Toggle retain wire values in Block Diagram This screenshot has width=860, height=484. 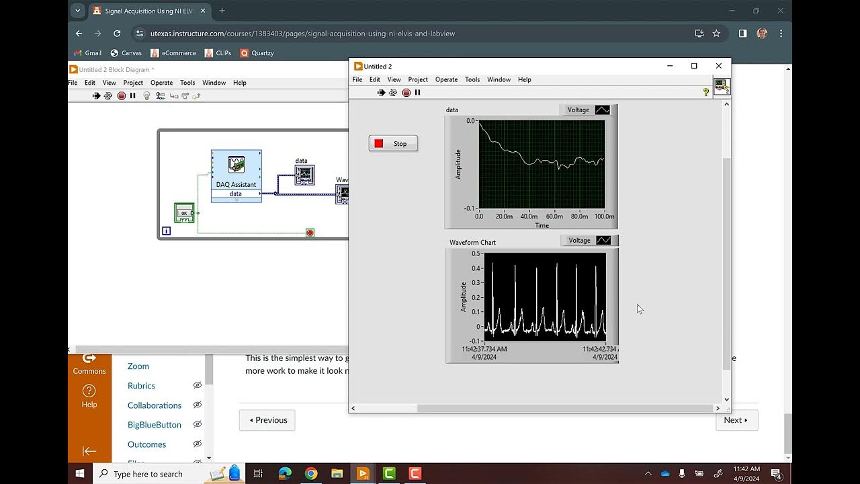[x=160, y=96]
